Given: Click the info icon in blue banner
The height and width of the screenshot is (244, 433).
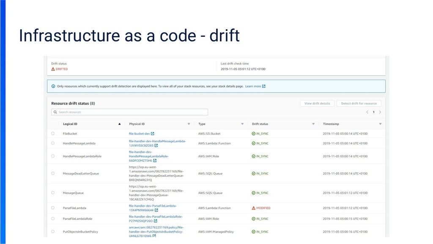Looking at the screenshot, I should pyautogui.click(x=53, y=86).
